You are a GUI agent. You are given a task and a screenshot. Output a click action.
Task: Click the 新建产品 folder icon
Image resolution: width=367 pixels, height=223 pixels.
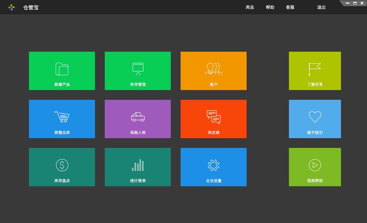point(62,69)
